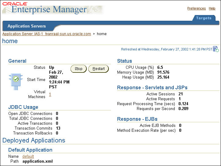Viewport: 221px width, 166px height.
Task: Click the Stop button
Action: (78, 69)
